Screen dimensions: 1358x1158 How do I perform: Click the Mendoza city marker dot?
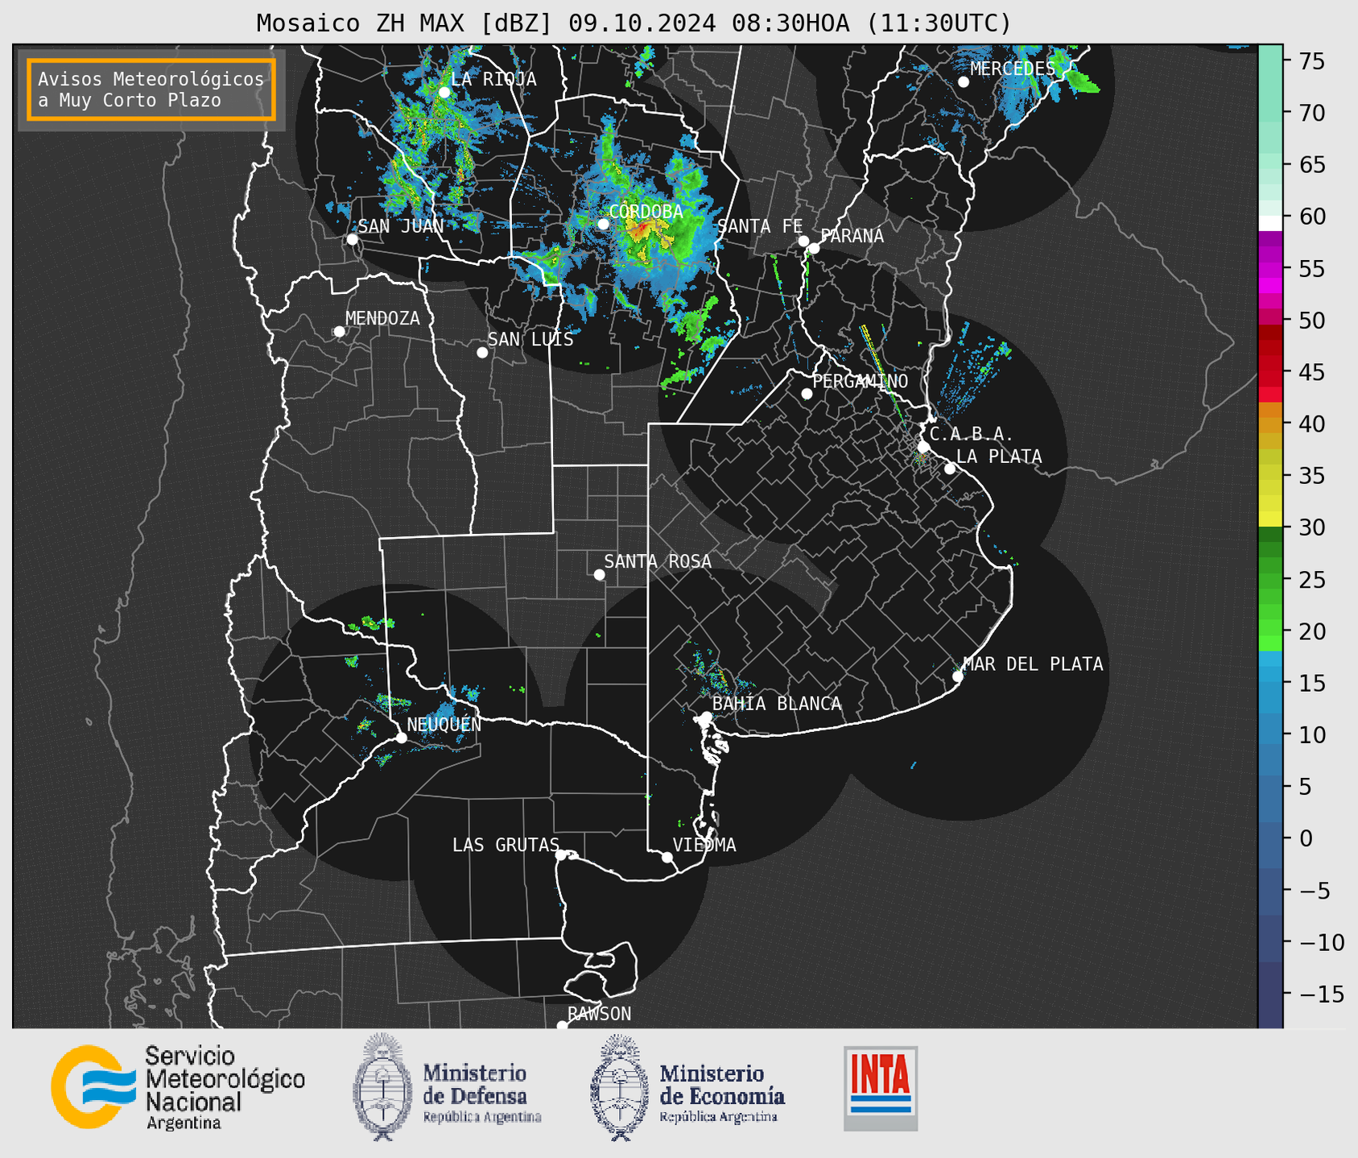[340, 332]
